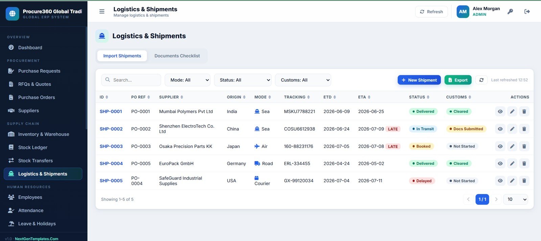Click the logout icon in header

click(x=527, y=11)
